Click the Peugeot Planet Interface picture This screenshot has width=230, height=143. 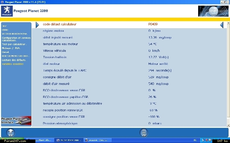coord(16,121)
